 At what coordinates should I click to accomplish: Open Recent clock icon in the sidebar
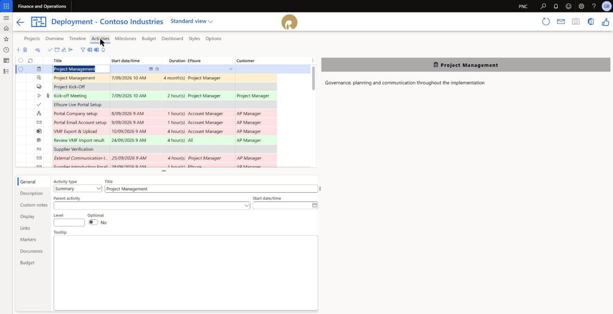point(6,50)
